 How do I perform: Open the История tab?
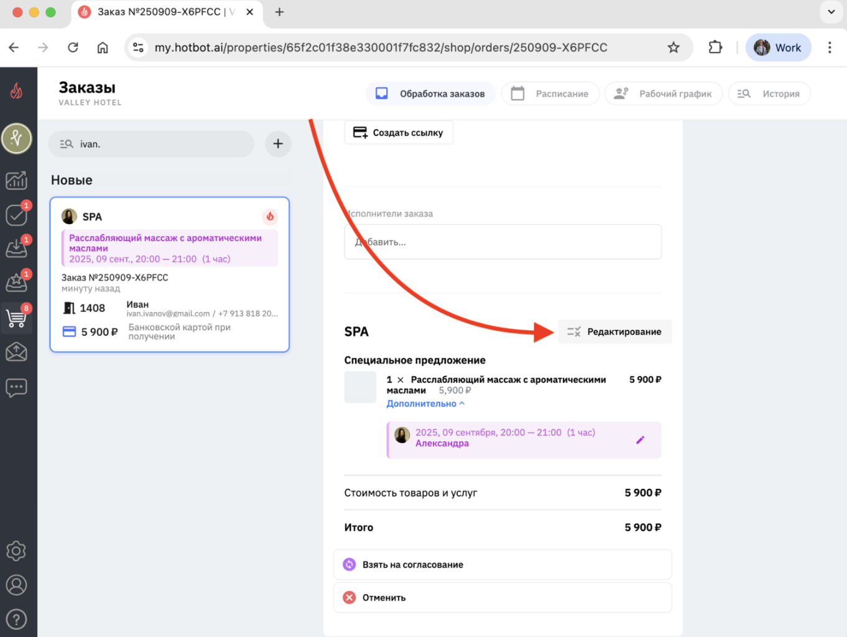click(769, 94)
